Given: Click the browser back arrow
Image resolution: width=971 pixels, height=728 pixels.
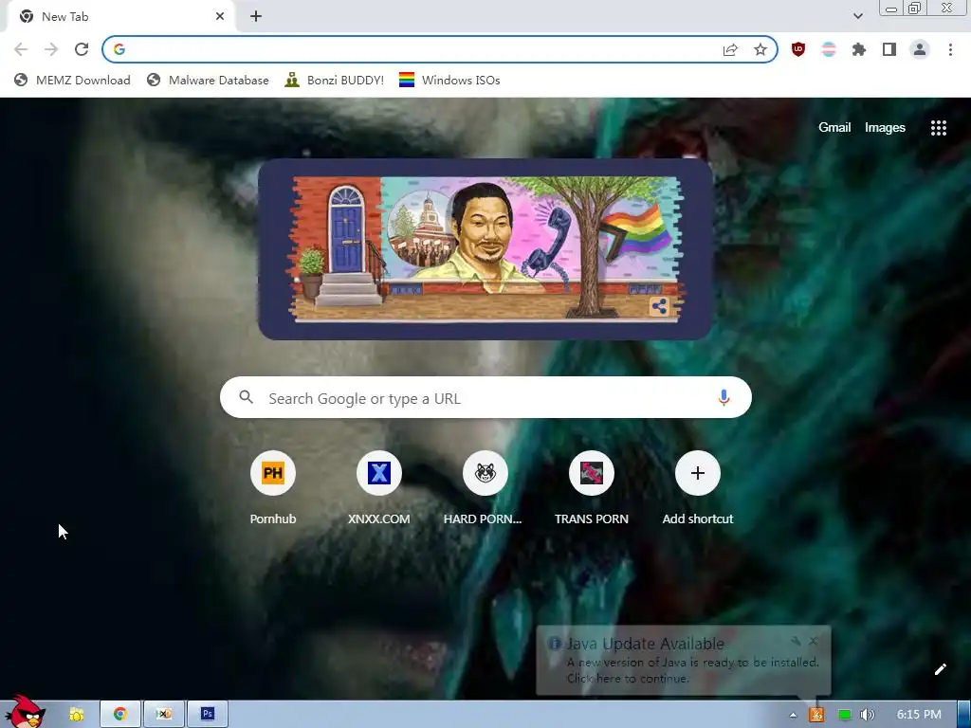Looking at the screenshot, I should click(21, 49).
